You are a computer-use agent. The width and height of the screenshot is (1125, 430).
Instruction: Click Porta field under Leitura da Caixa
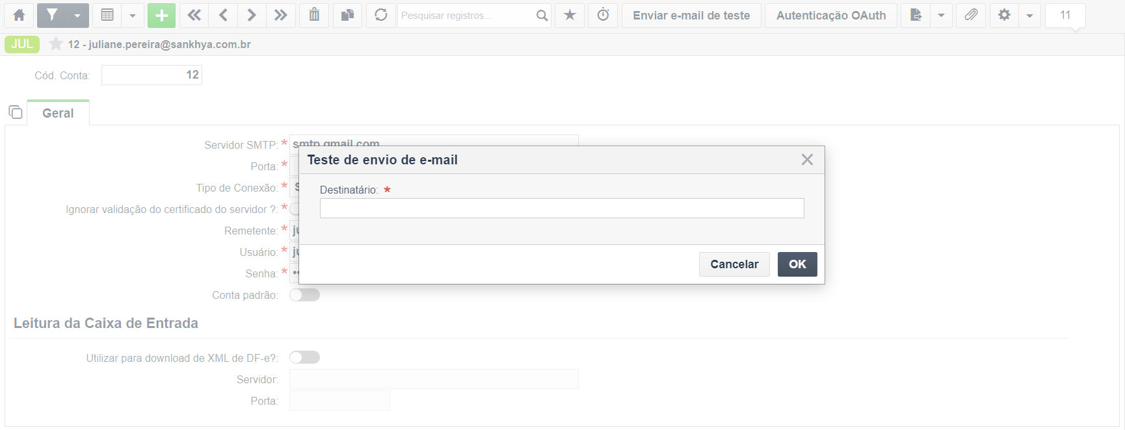point(339,401)
